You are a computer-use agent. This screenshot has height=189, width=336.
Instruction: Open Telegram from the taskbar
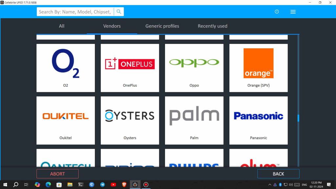(102, 185)
